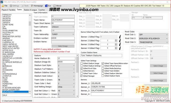This screenshot has height=103, width=171.
Task: Click the team list scroll down arrow
Action: click(x=30, y=92)
